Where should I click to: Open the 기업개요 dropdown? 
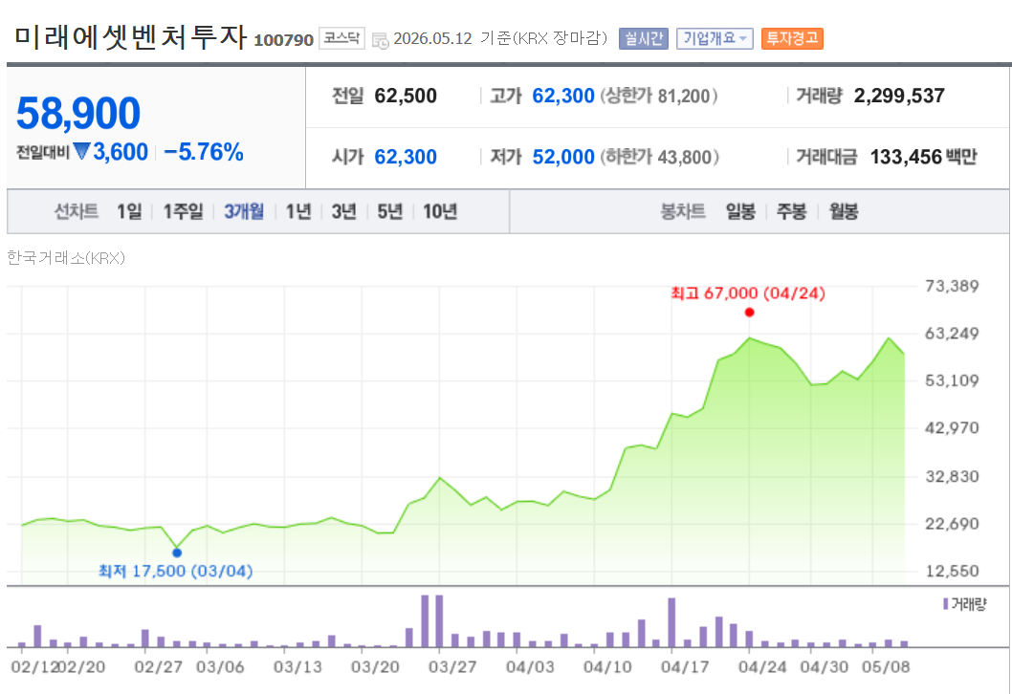pos(715,38)
